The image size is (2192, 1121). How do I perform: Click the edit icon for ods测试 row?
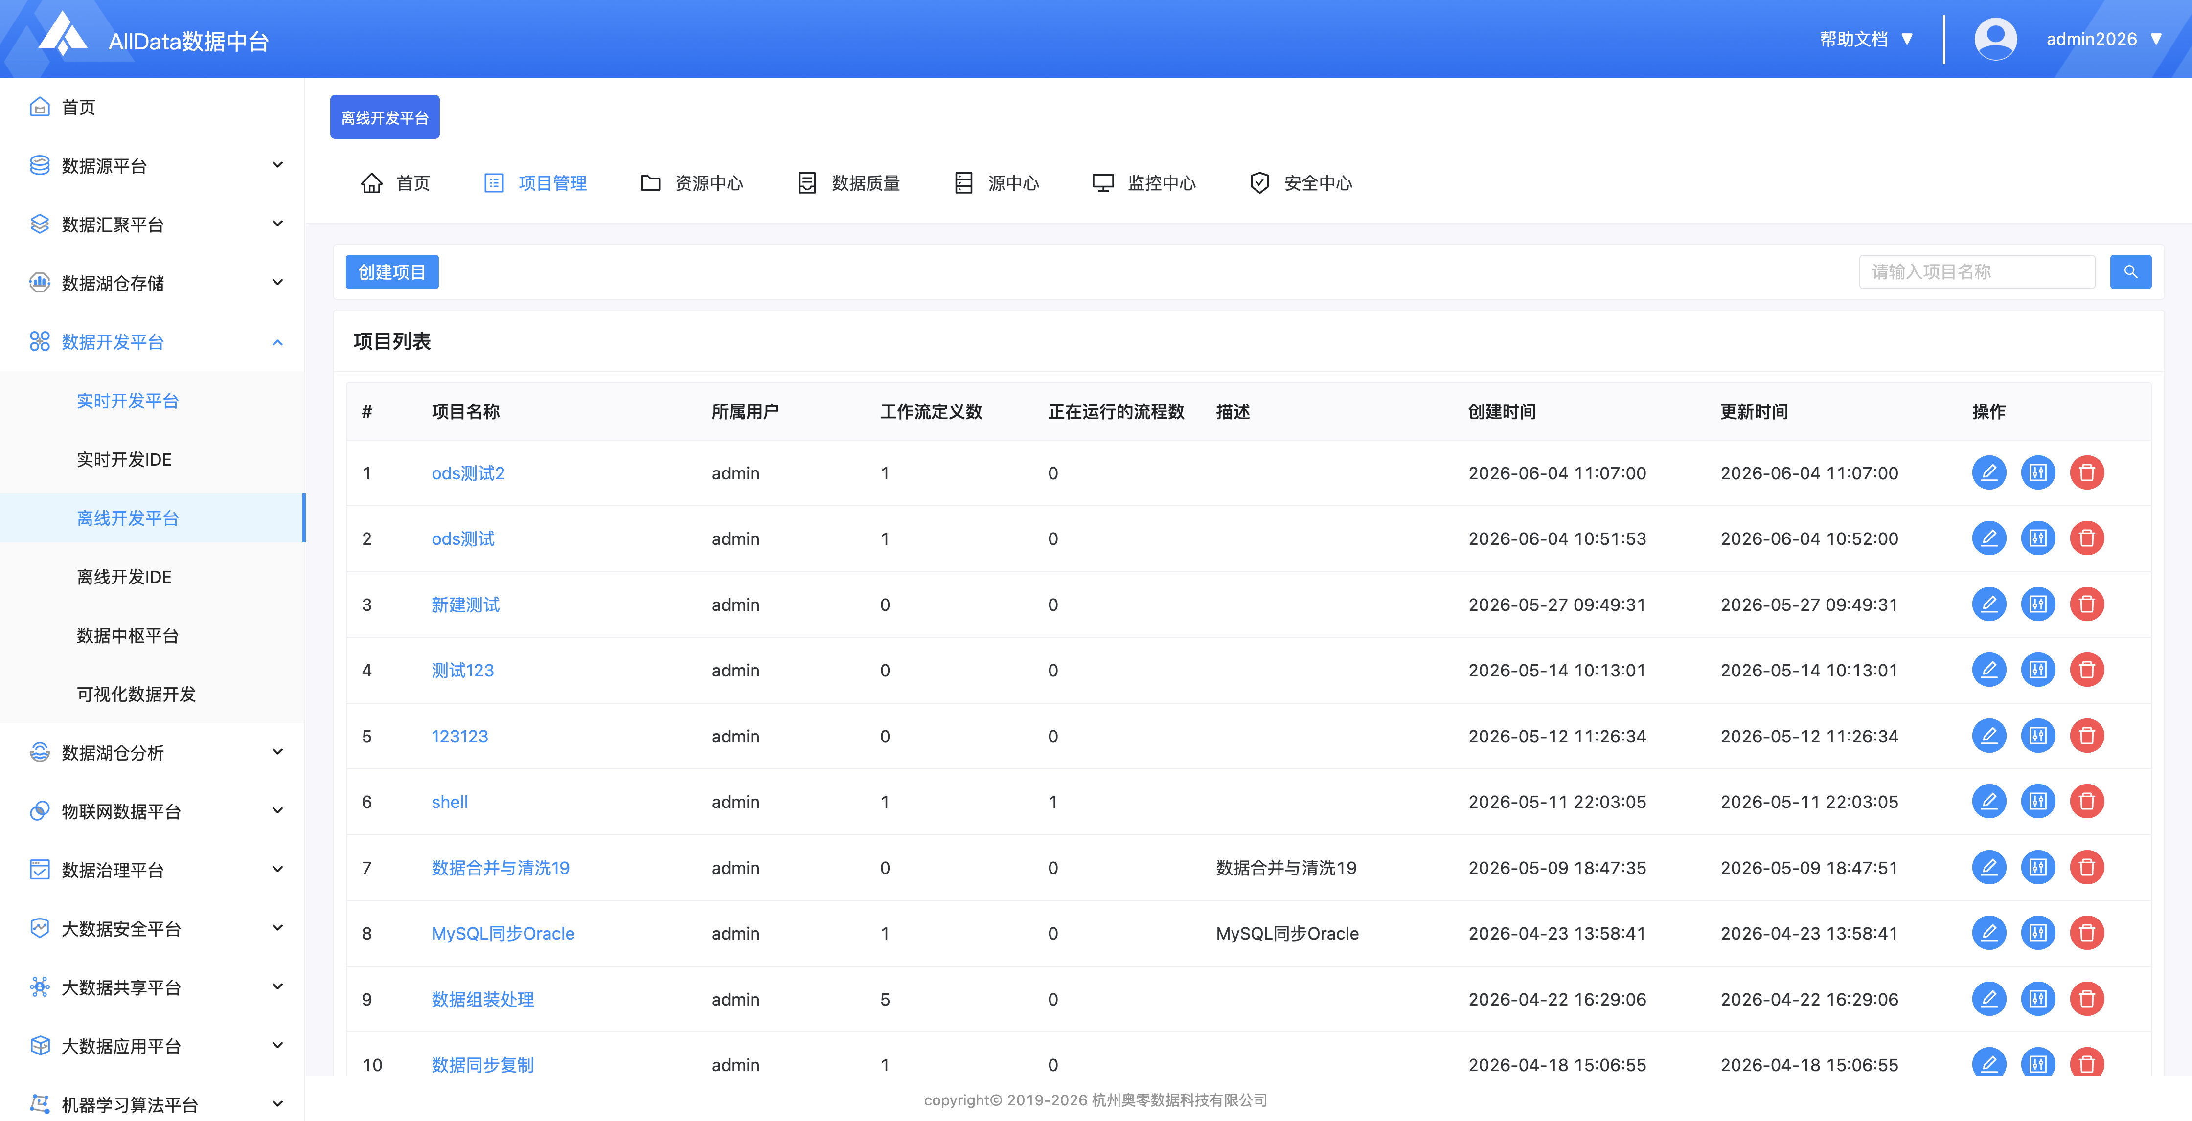click(1988, 538)
